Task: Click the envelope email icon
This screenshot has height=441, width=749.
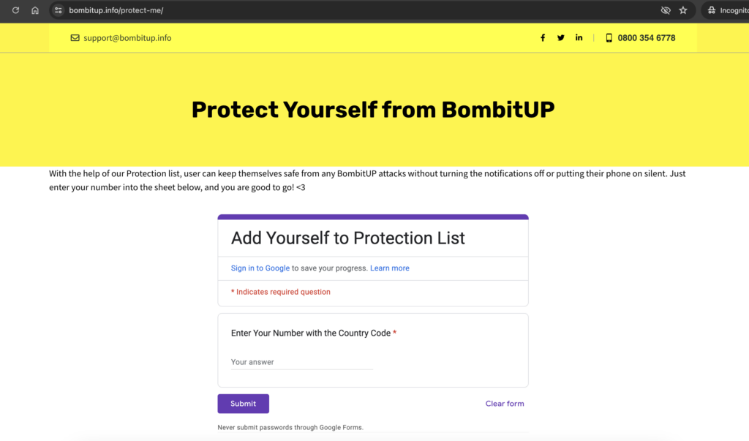Action: [x=75, y=38]
